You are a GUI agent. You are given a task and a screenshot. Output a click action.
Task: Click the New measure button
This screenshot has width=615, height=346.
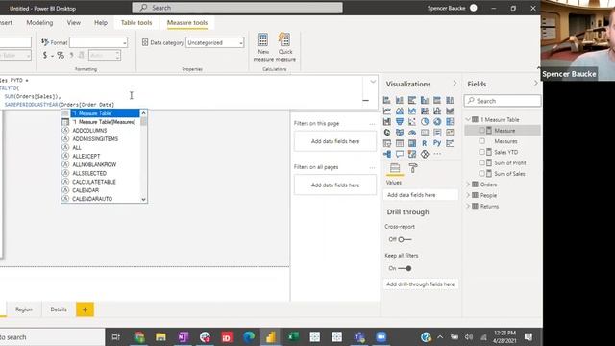click(263, 47)
